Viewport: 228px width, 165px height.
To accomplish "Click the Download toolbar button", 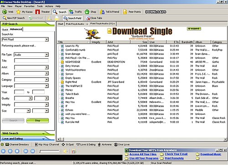I will tap(36, 18).
